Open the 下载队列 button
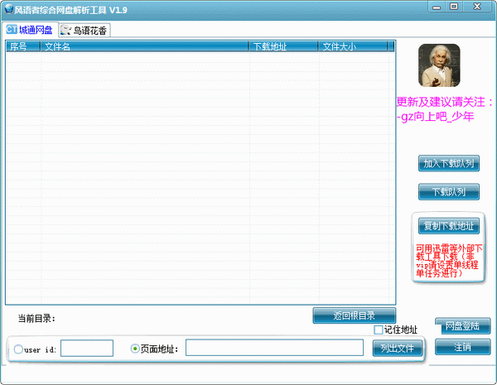497x385 pixels. pos(448,192)
